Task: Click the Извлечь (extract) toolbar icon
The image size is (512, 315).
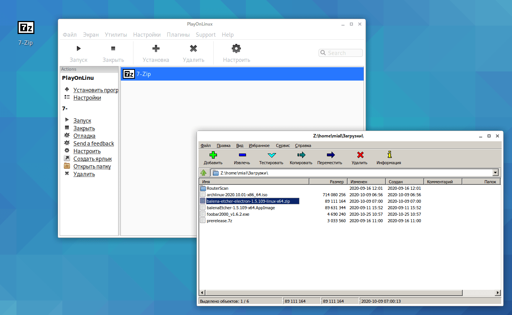Action: coord(242,155)
